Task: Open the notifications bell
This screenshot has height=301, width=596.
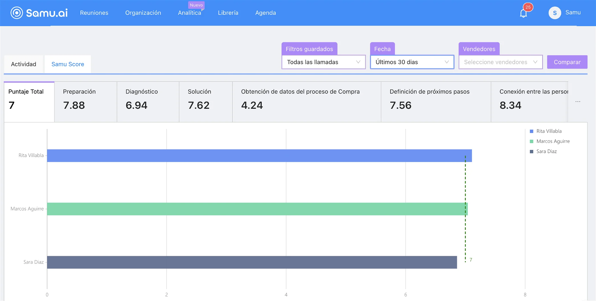Action: (523, 13)
